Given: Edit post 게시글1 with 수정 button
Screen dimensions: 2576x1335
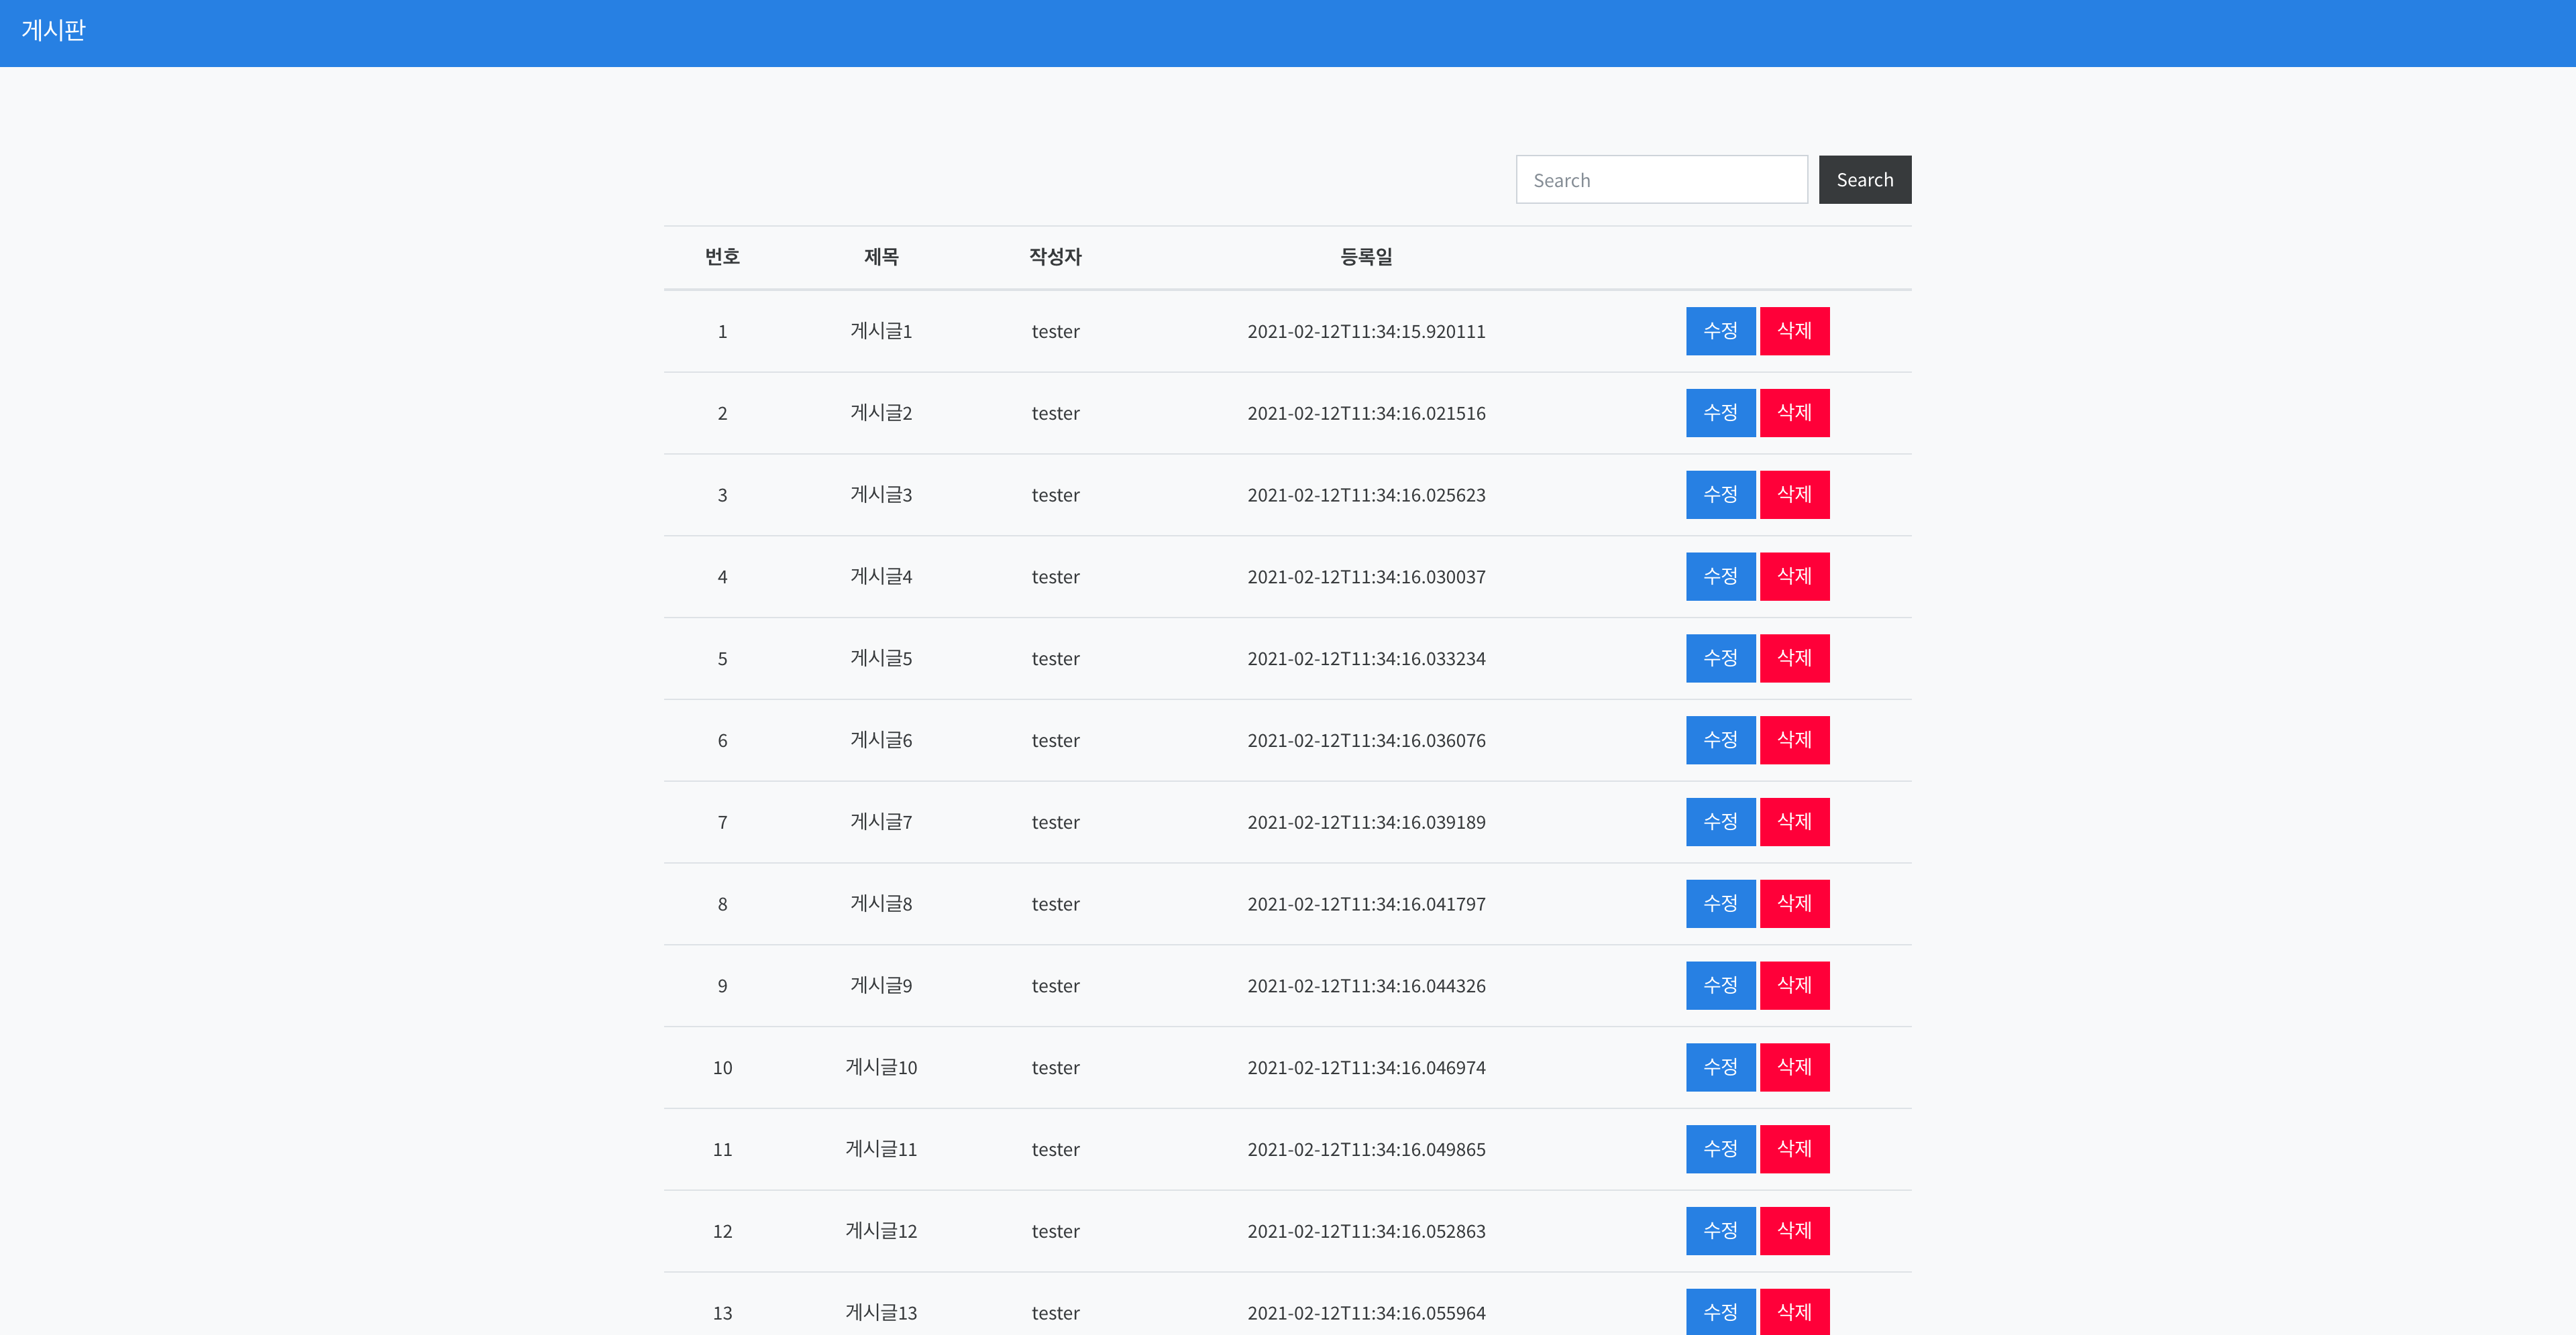Looking at the screenshot, I should 1720,331.
